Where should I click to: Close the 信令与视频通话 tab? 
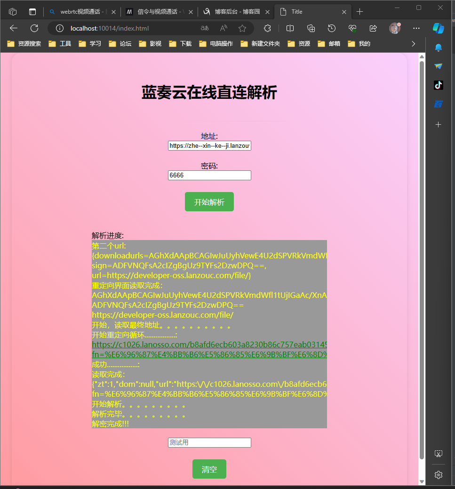(x=191, y=12)
